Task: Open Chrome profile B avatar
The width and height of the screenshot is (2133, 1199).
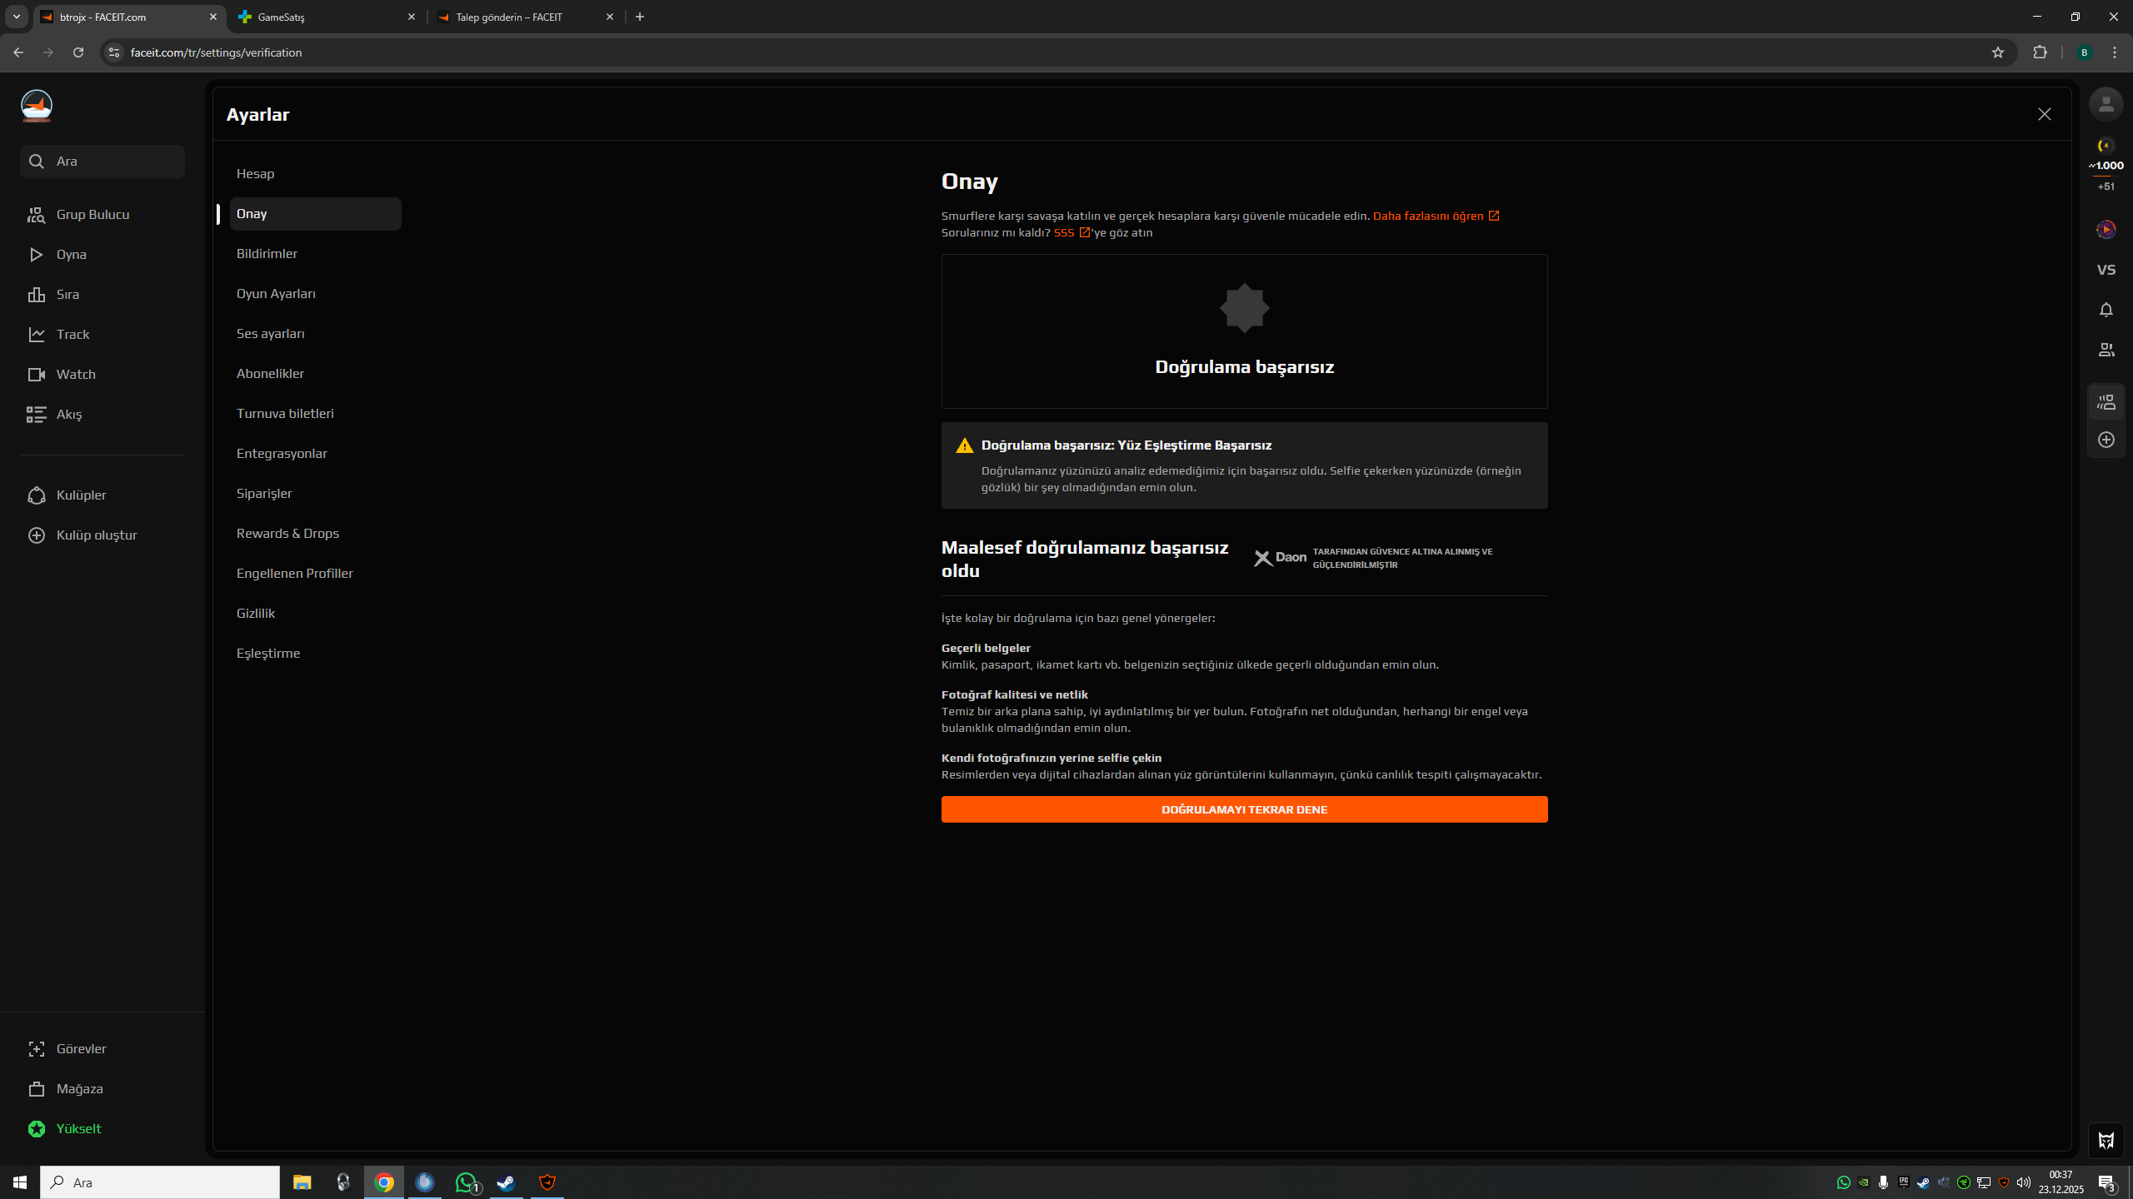Action: click(x=2084, y=52)
